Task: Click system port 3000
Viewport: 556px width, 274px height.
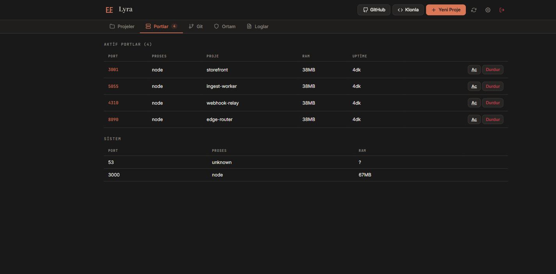Action: [x=114, y=175]
